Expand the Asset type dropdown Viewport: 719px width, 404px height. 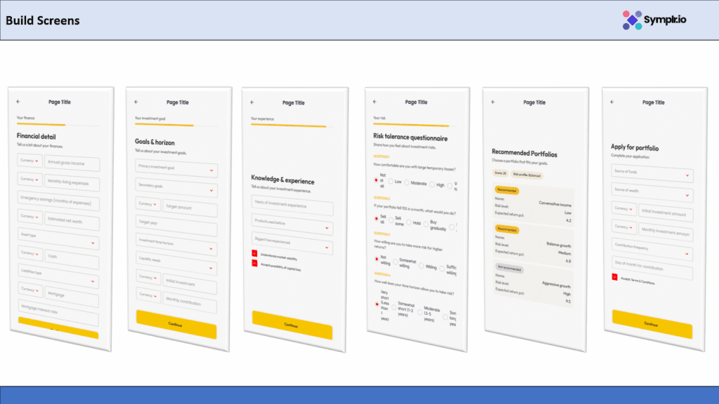58,240
